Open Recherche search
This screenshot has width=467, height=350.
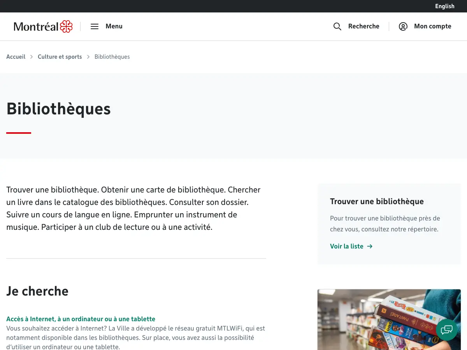[364, 26]
